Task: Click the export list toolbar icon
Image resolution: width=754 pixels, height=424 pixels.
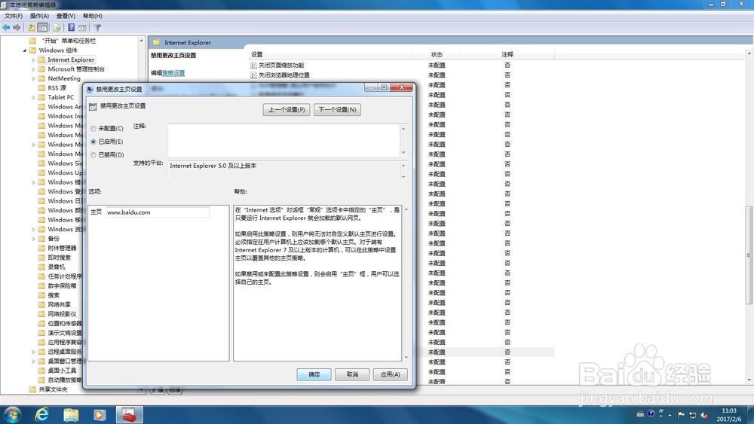Action: [57, 27]
